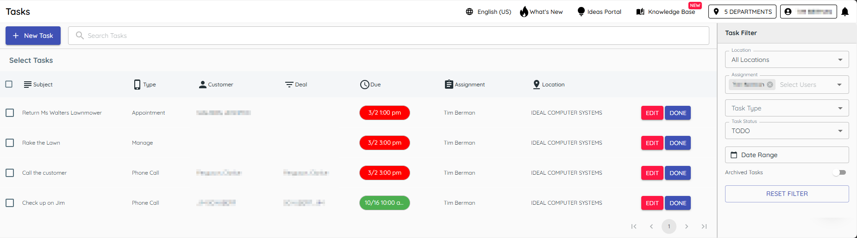The height and width of the screenshot is (238, 857).
Task: Edit the Call the customer task
Action: 652,173
